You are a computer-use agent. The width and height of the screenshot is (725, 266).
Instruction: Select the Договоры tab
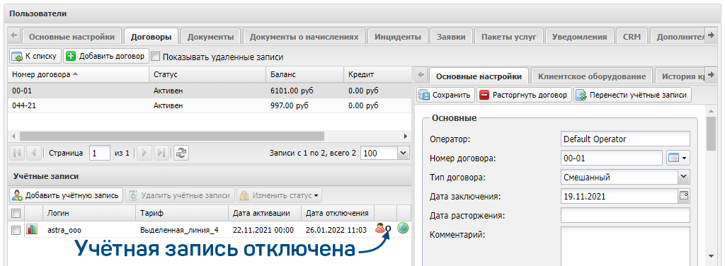pos(152,37)
